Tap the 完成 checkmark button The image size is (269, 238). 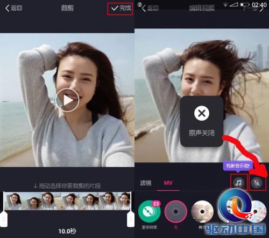click(x=120, y=9)
